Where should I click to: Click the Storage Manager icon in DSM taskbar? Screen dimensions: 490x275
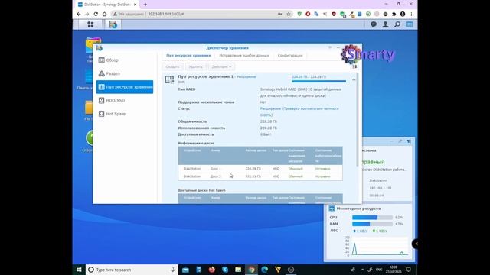pos(113,24)
